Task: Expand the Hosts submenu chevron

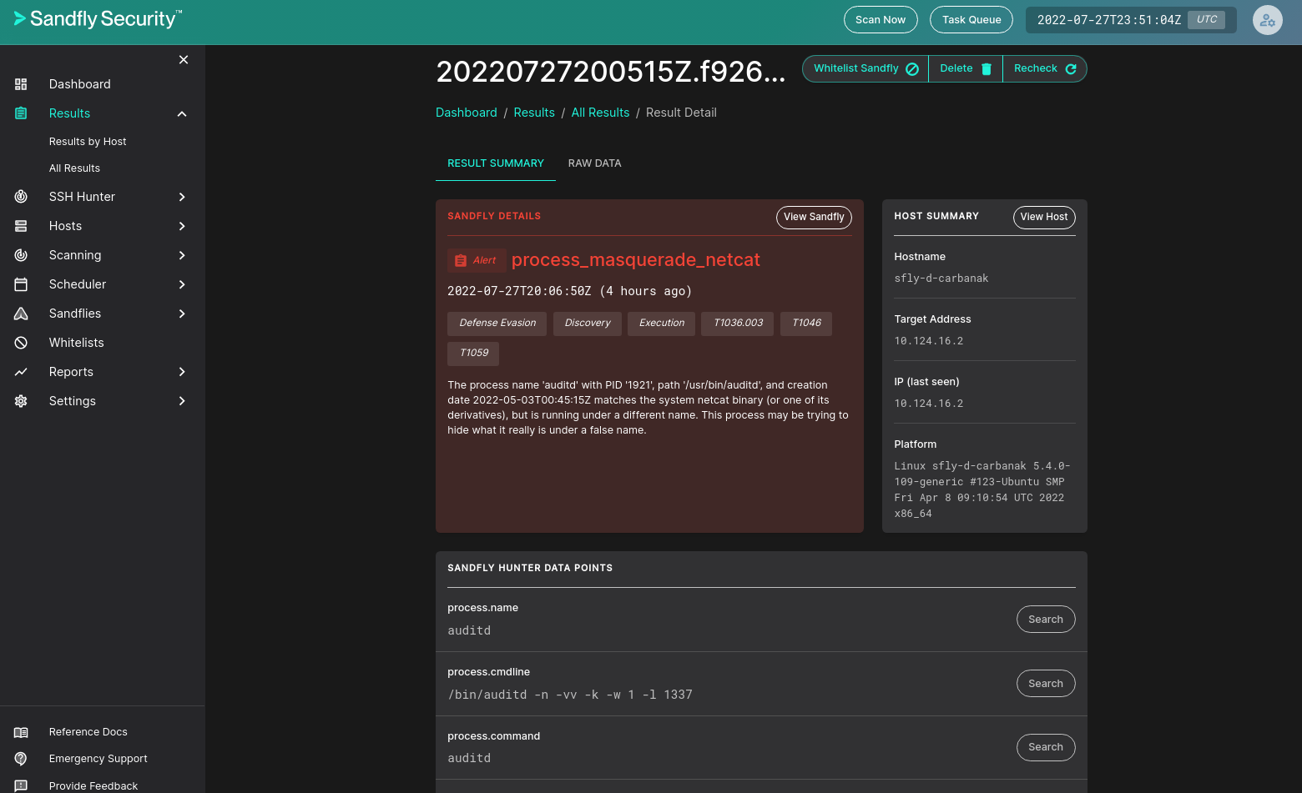Action: 182,226
